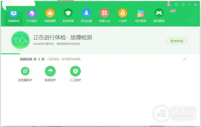Click 入口防护 shield icon
201x127 pixels.
point(75,71)
